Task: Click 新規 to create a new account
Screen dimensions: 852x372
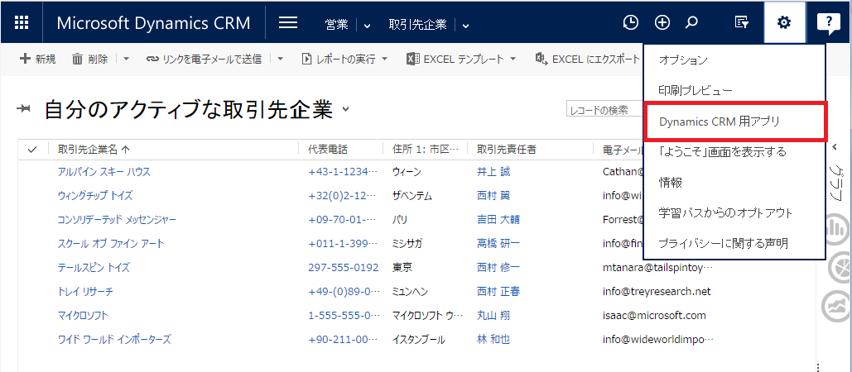Action: pos(37,60)
